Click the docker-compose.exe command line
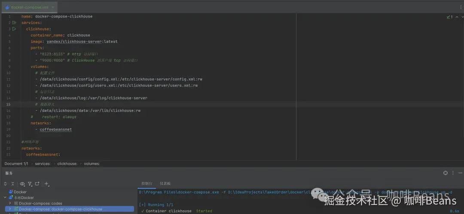Screen dimensions: 464x214 [x=295, y=193]
